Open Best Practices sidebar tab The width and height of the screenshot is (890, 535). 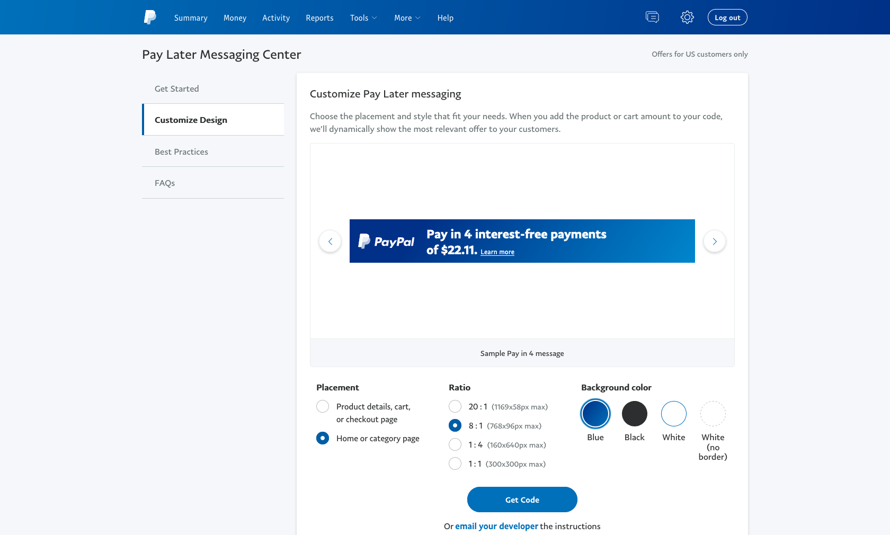tap(213, 151)
